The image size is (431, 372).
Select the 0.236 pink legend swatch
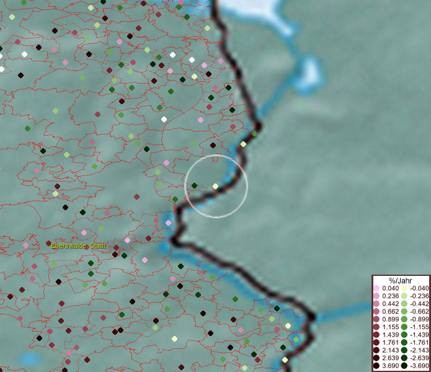(376, 296)
